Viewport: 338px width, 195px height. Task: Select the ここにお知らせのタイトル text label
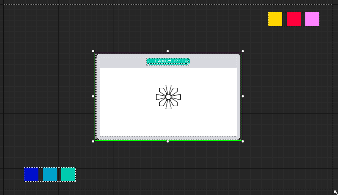pos(168,61)
